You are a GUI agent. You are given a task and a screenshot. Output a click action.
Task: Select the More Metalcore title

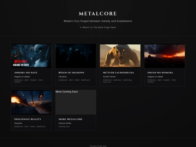70,119
